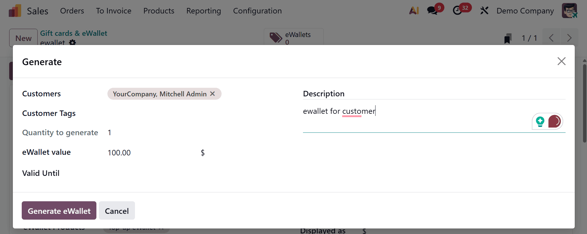Open the Orders menu
The width and height of the screenshot is (587, 234).
click(72, 11)
